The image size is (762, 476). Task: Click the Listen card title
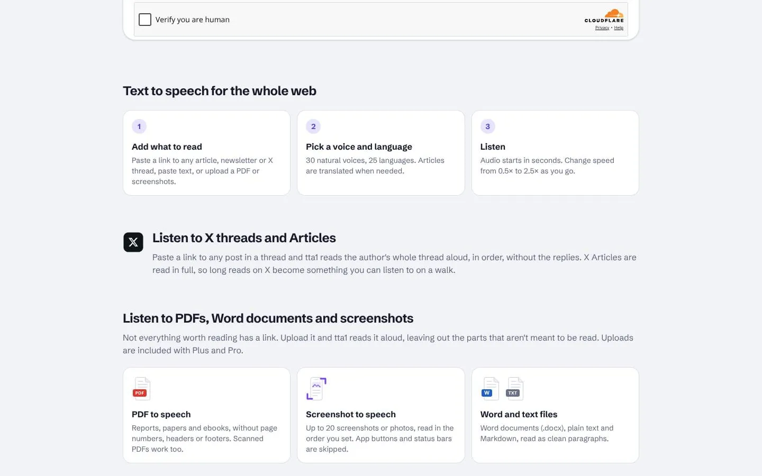(493, 147)
